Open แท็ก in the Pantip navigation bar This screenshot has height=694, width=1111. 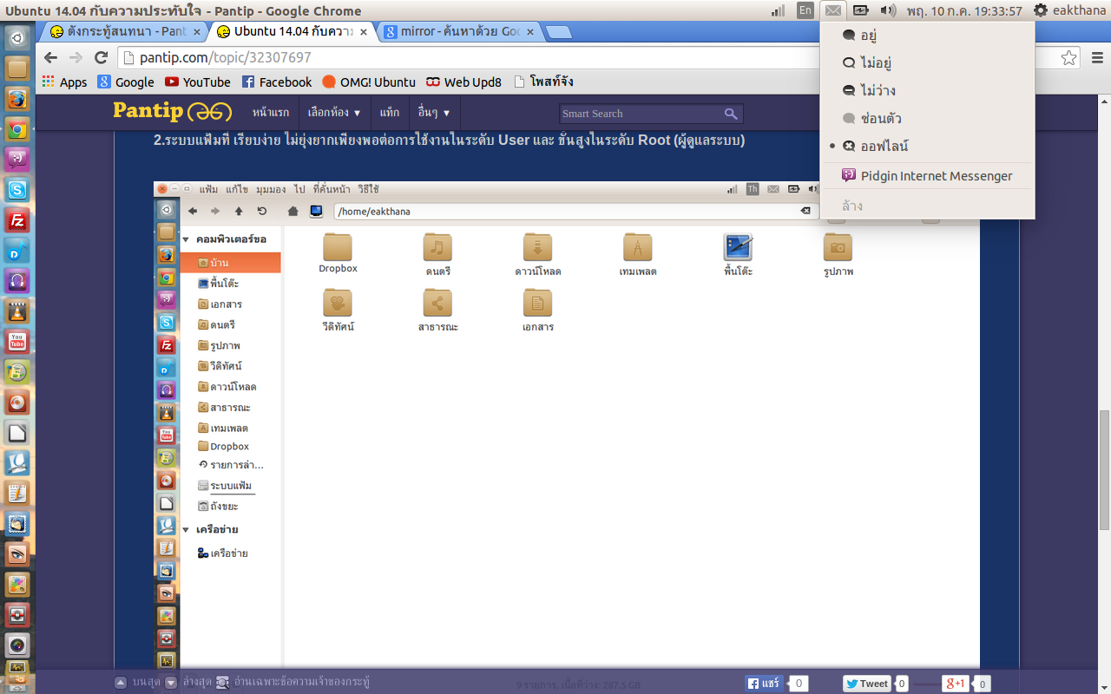(x=390, y=113)
